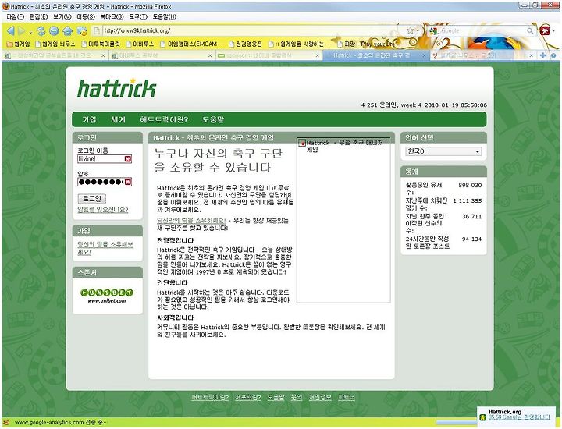This screenshot has width=562, height=429.
Task: Open the 웹게임 bookmarks folder
Action: 18,44
